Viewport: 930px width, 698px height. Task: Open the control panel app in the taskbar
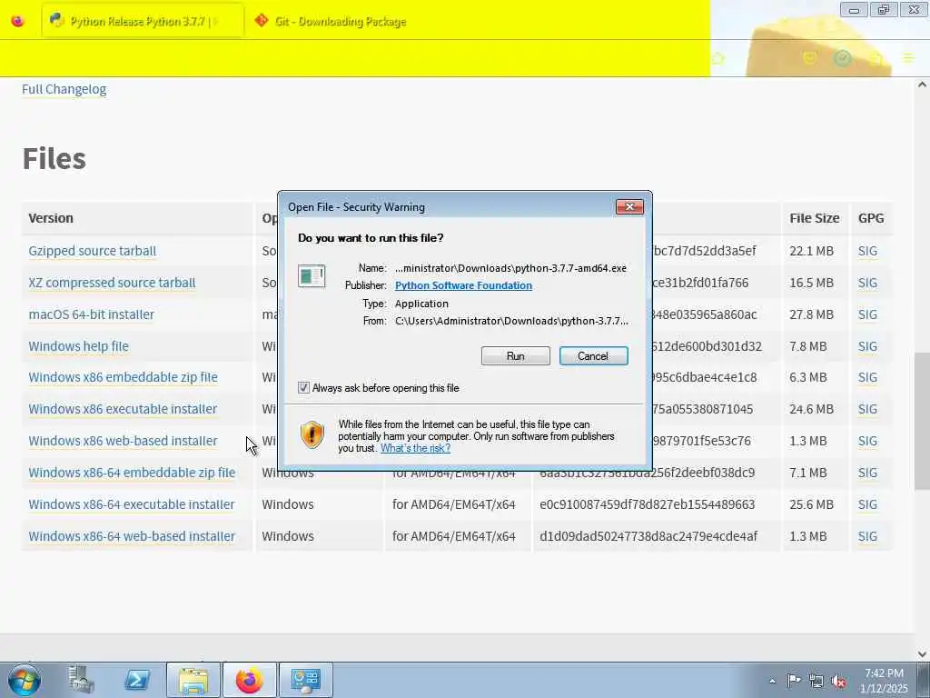click(305, 680)
